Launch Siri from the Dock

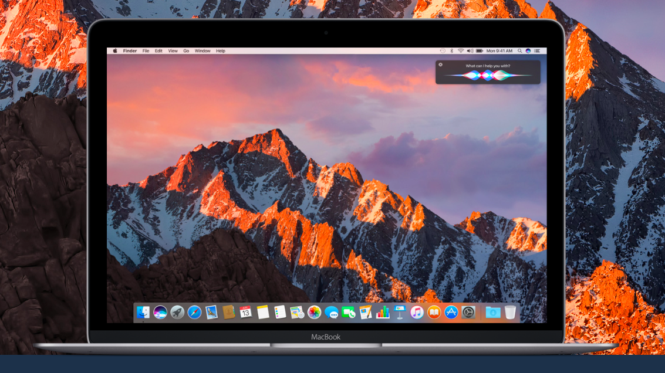click(x=160, y=313)
